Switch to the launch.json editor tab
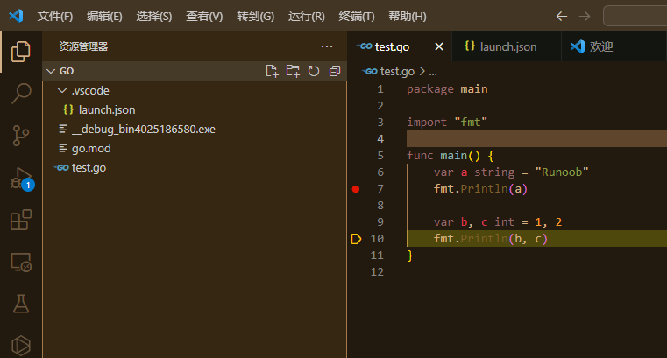 [507, 46]
